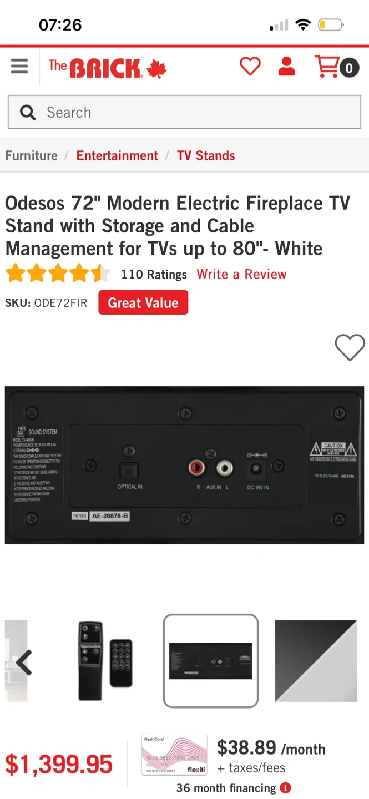Select the rear panel thumbnail
Screen dimensions: 369x799
[211, 661]
